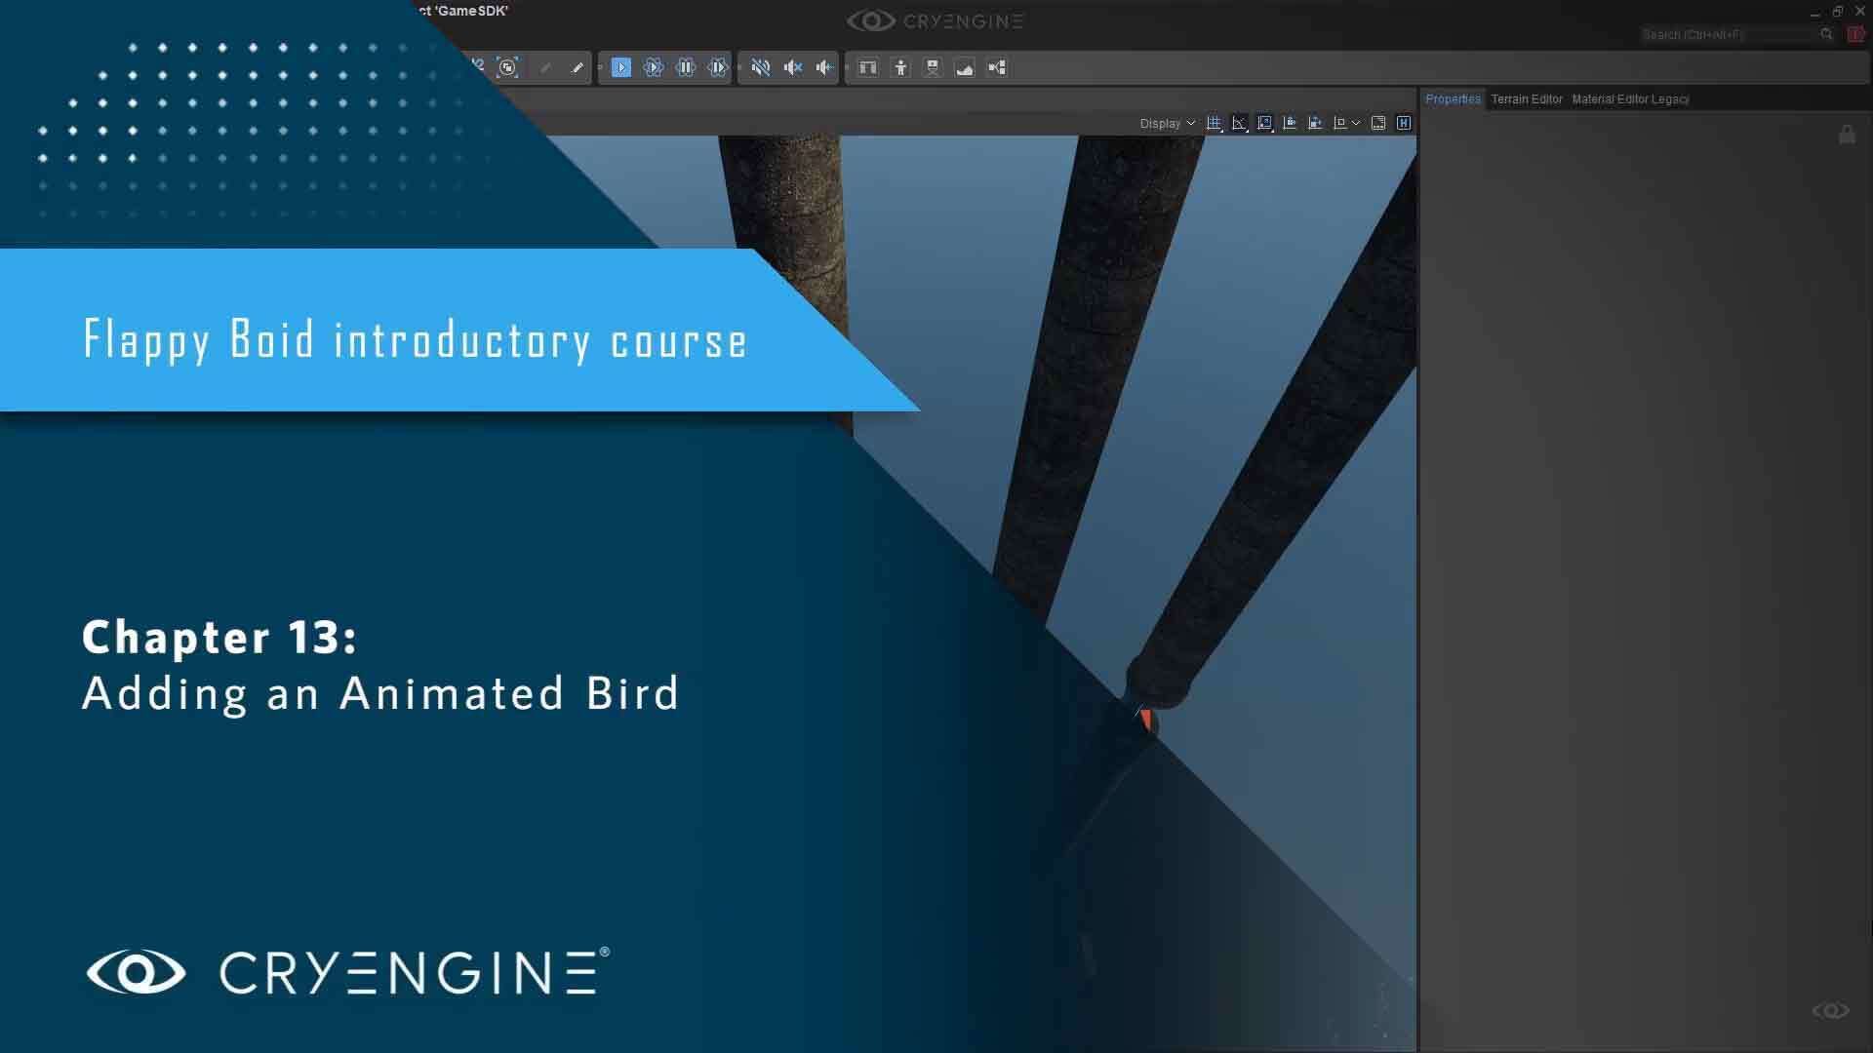
Task: Pause the game simulation
Action: coord(686,67)
